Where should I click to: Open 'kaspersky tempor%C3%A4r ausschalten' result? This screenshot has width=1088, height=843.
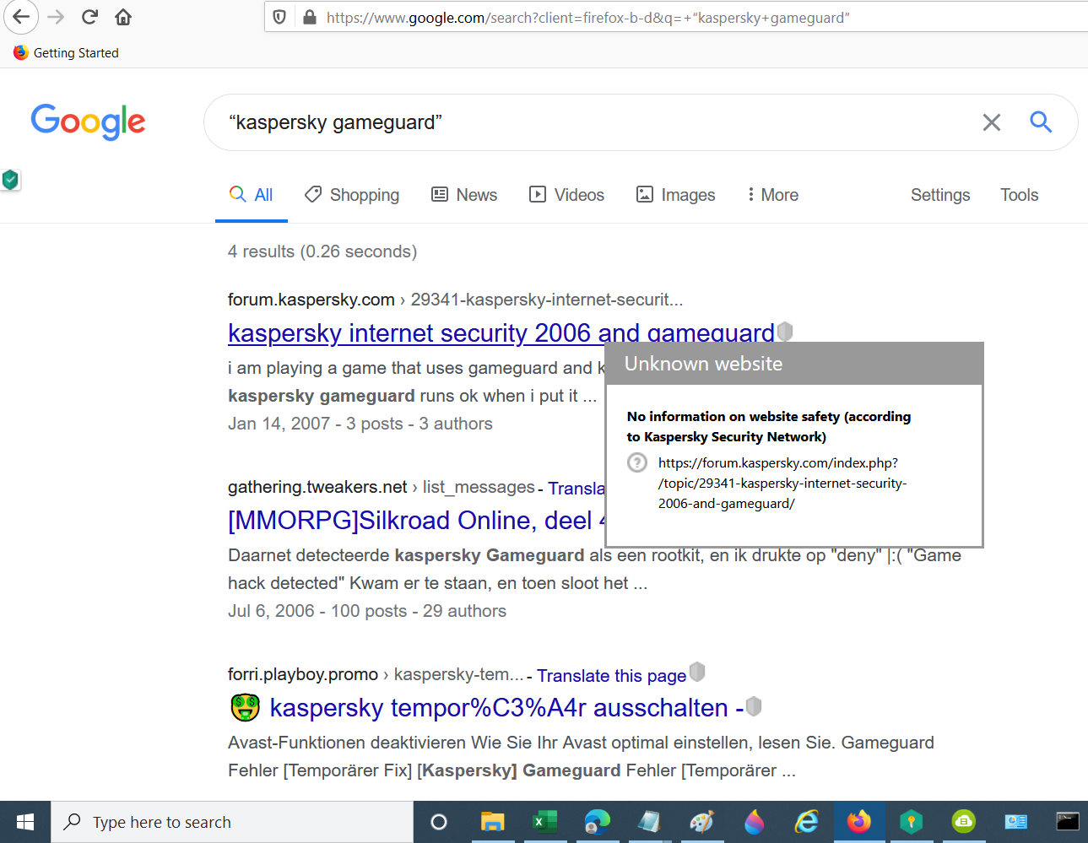coord(506,708)
